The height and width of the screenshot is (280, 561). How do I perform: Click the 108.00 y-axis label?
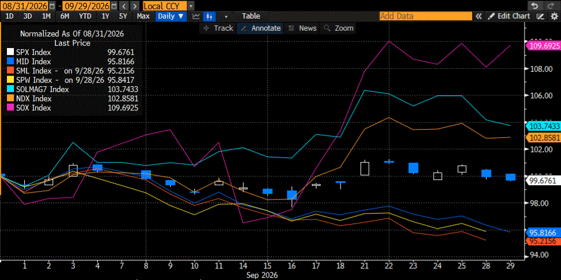(541, 69)
